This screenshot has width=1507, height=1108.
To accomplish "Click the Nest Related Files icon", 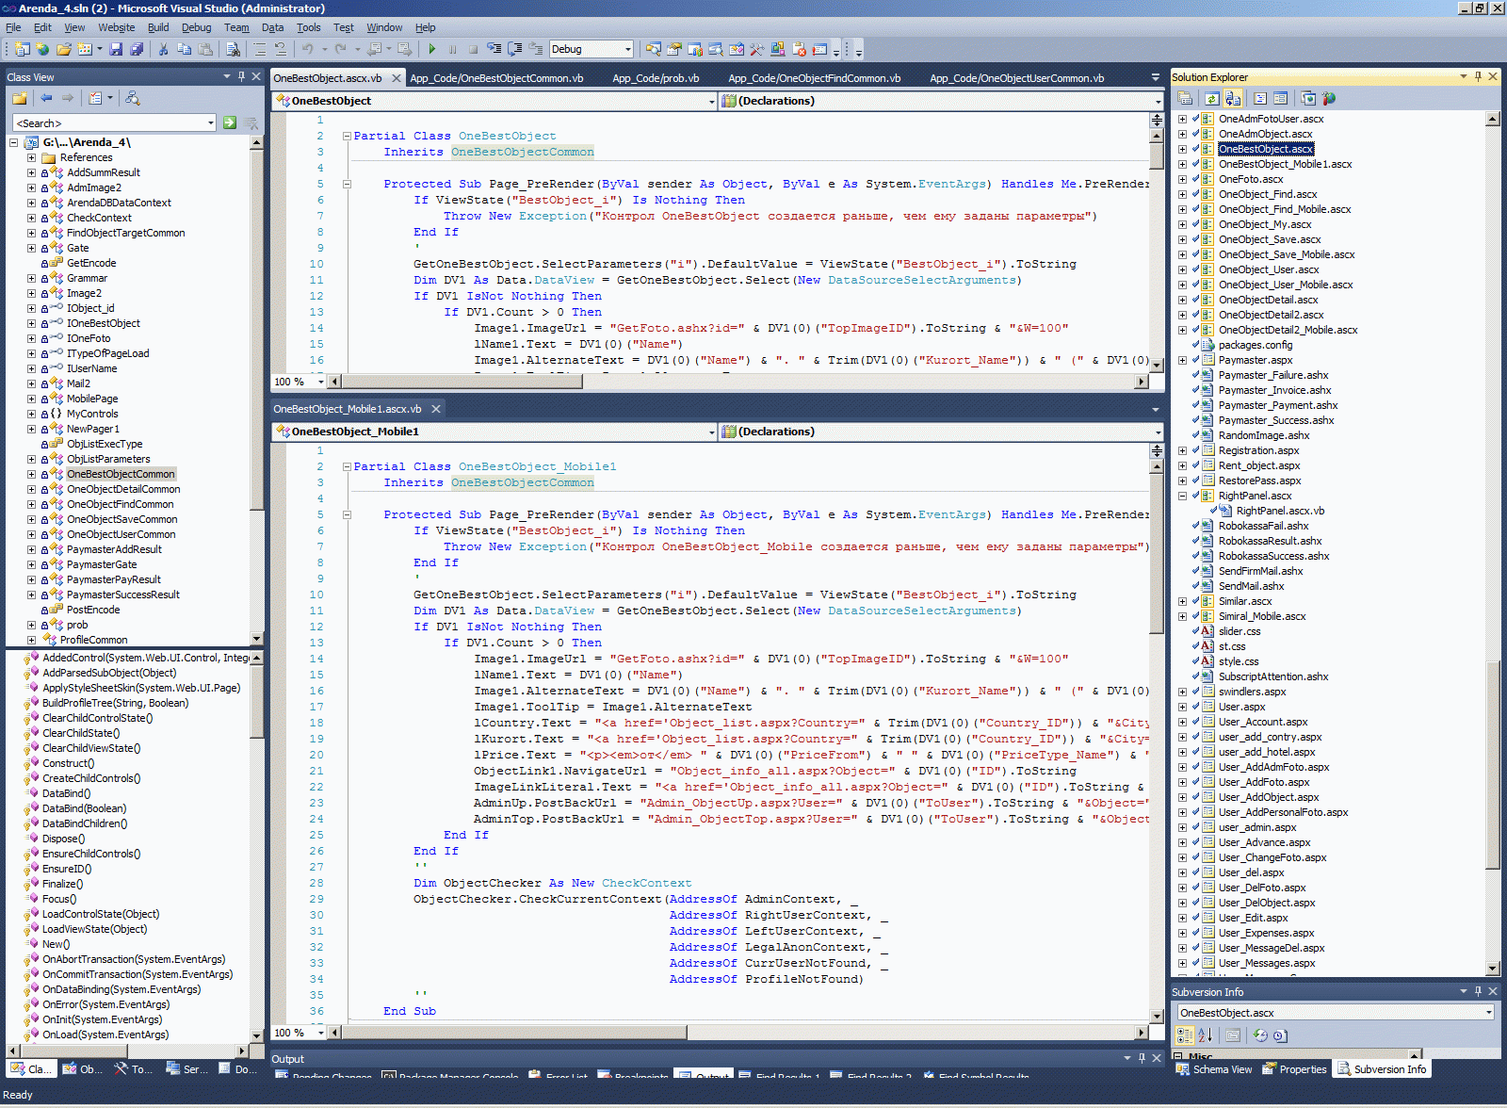I will [1233, 98].
